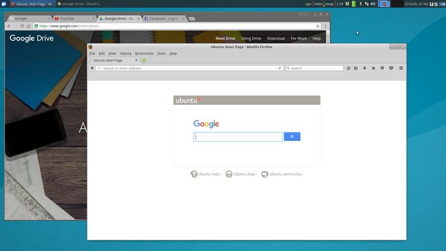Click Chrome's reload button

click(22, 26)
